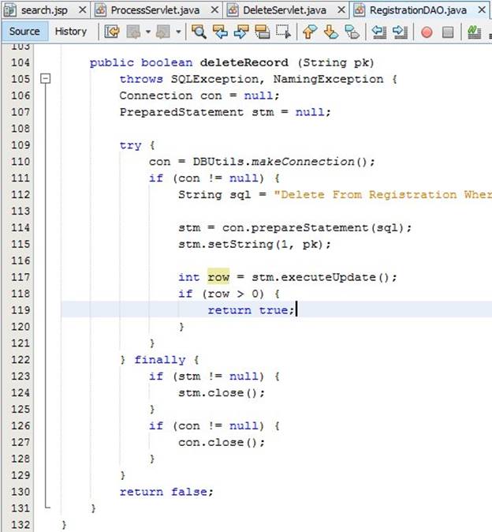Click line number 112 in the gutter
This screenshot has width=492, height=532.
[x=20, y=194]
